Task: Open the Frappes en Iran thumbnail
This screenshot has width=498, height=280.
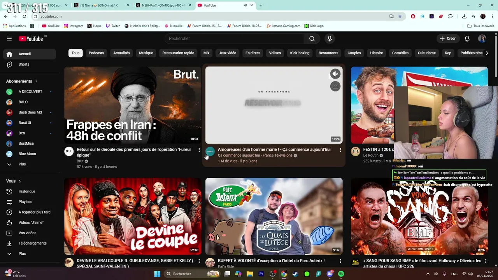Action: (133, 105)
